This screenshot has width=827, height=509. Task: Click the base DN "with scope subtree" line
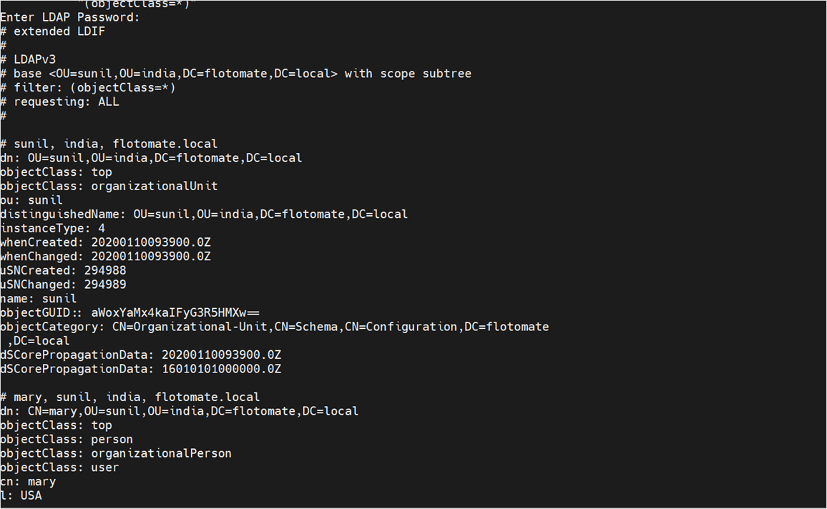(x=242, y=74)
